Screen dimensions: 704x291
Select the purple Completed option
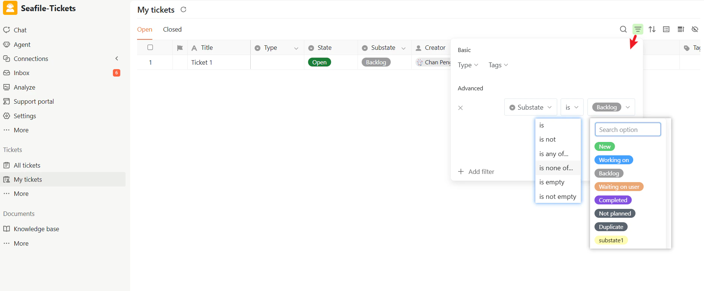[x=613, y=200]
